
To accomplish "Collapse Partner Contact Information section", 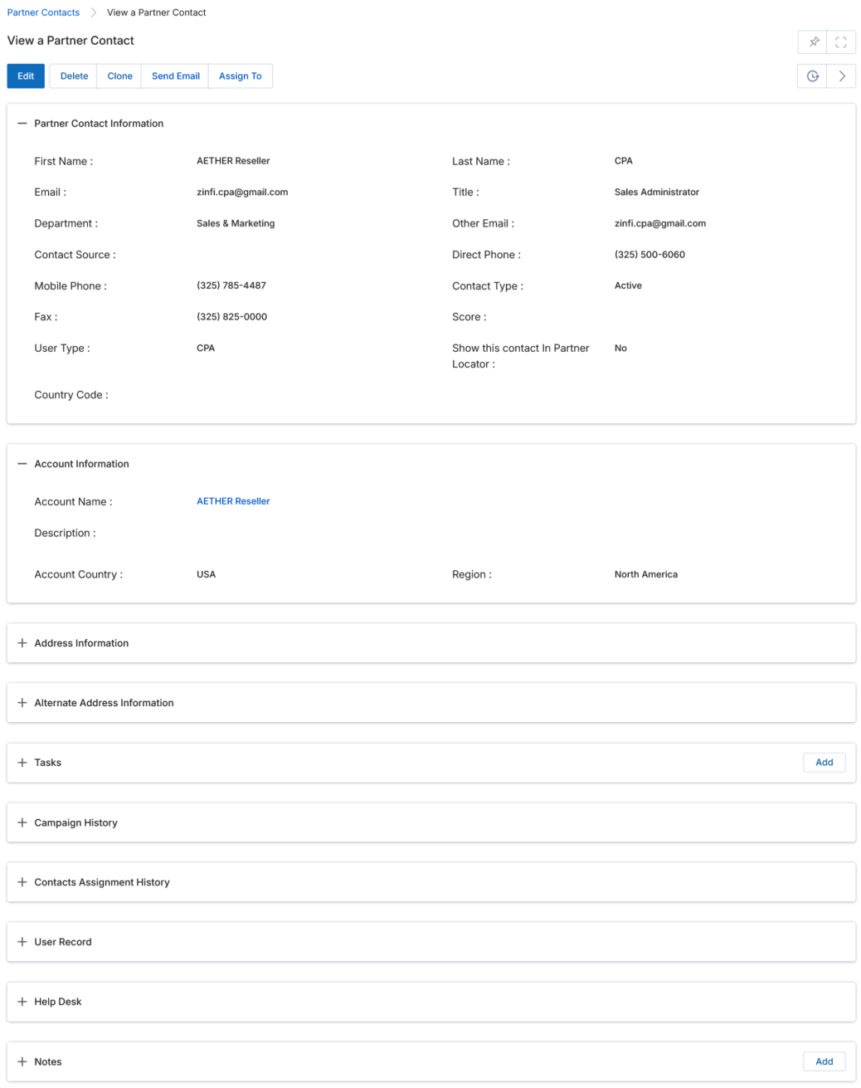I will click(22, 124).
